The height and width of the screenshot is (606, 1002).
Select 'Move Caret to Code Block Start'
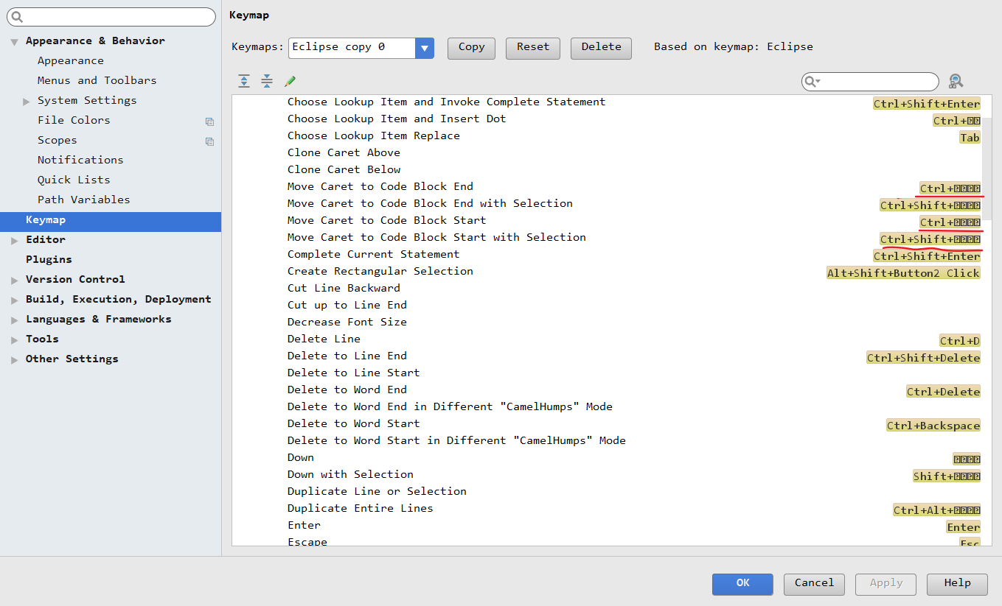[x=387, y=221]
